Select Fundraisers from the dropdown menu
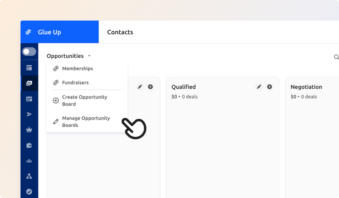339x198 pixels. click(x=75, y=83)
